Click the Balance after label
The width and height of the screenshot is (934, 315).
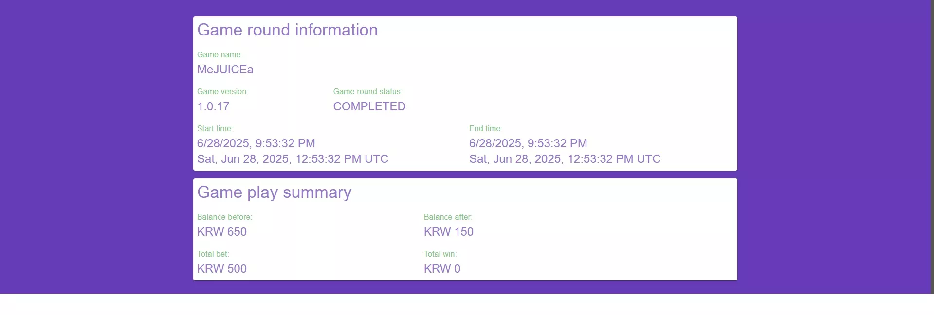coord(448,217)
